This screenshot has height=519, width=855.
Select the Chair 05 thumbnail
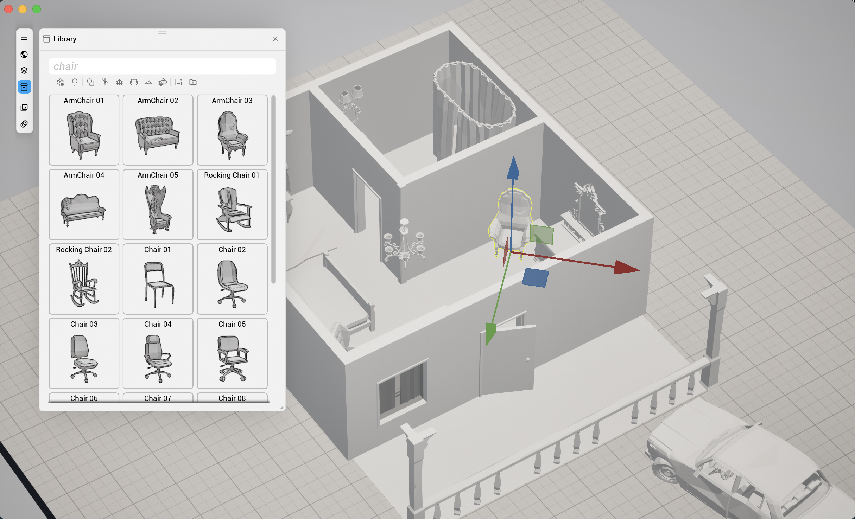pyautogui.click(x=232, y=353)
